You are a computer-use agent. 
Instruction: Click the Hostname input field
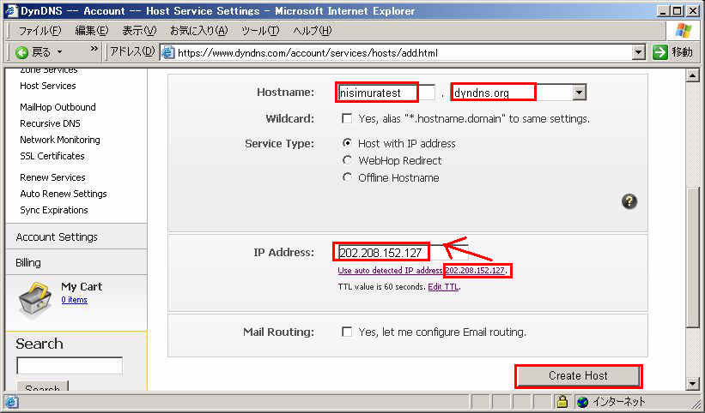coord(386,93)
